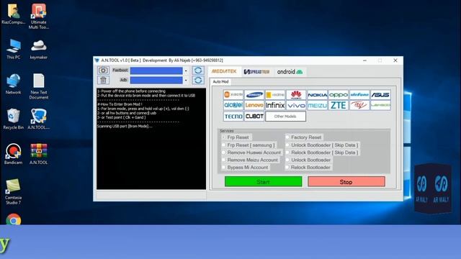Click the trash icon to clear the log

point(103,80)
